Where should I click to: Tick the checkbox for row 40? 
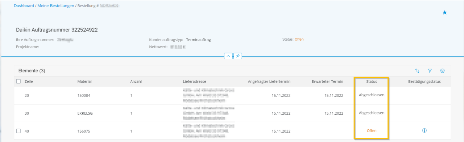19,131
